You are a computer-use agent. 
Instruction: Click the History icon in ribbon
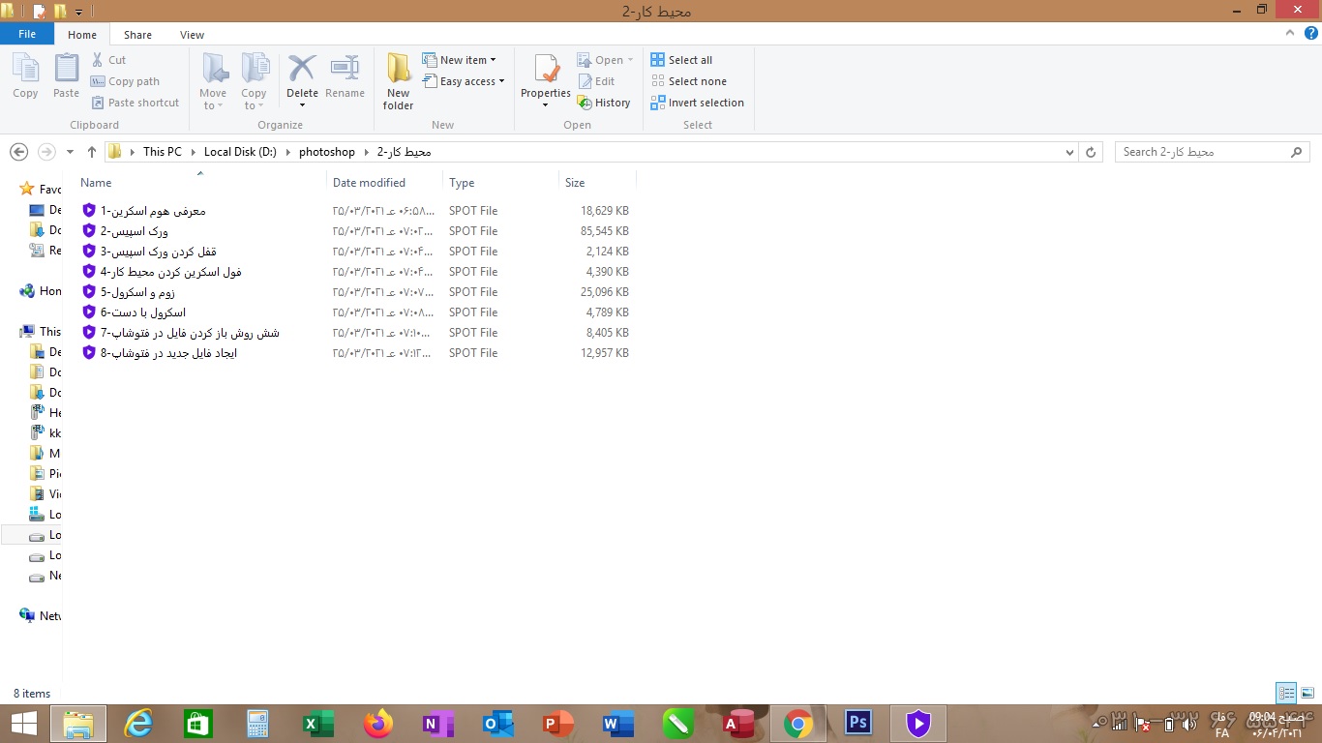585,103
